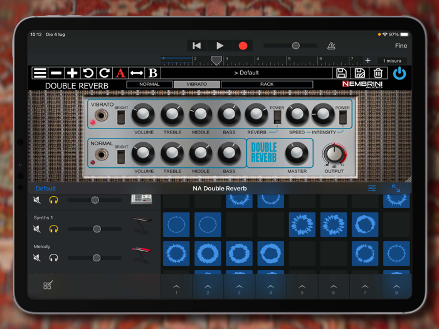
Task: Open the 1 misura setting
Action: point(392,61)
